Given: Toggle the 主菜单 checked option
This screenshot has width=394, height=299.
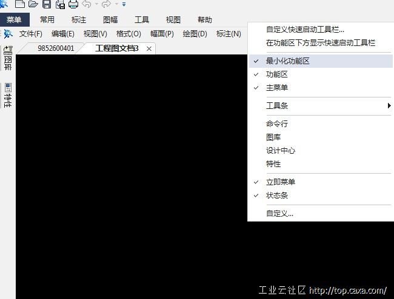Looking at the screenshot, I should coord(321,88).
